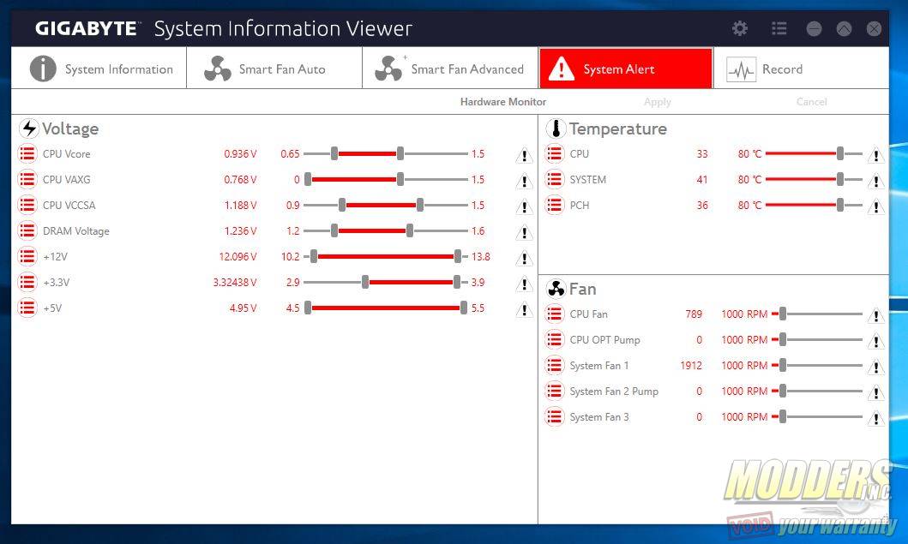
Task: Click the lightning bolt Voltage section icon
Action: coord(29,128)
